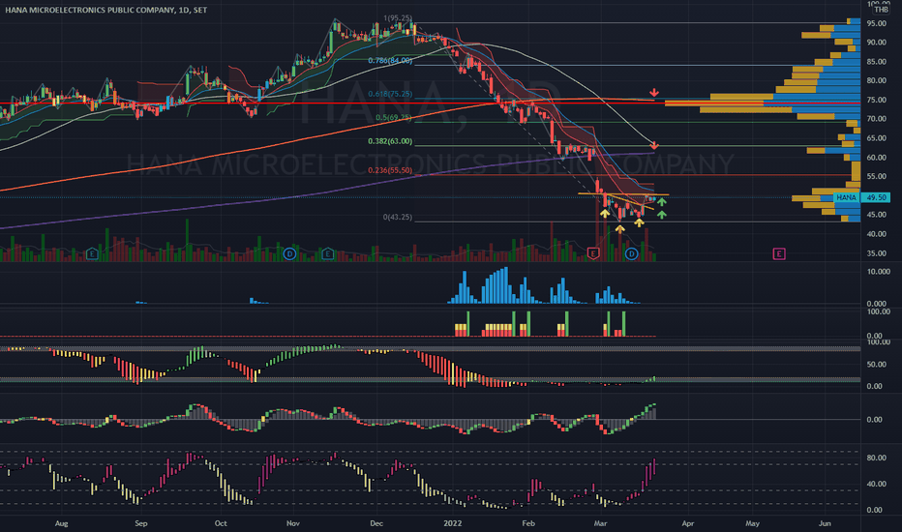
Task: Click the Nov label on the time axis
Action: point(293,523)
